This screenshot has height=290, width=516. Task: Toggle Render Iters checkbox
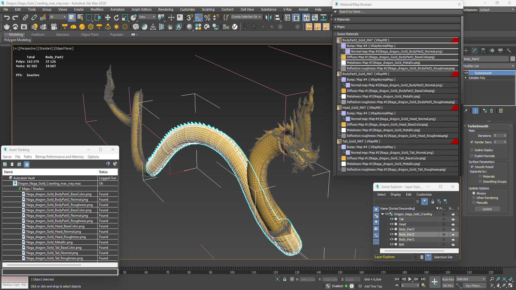(472, 142)
